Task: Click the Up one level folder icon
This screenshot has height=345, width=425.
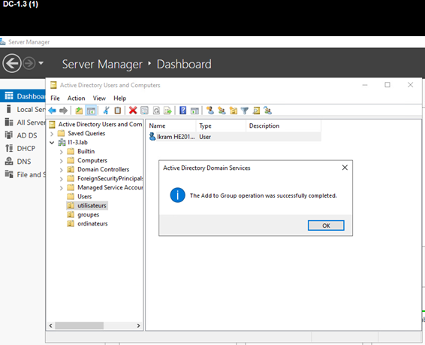Action: click(x=79, y=110)
